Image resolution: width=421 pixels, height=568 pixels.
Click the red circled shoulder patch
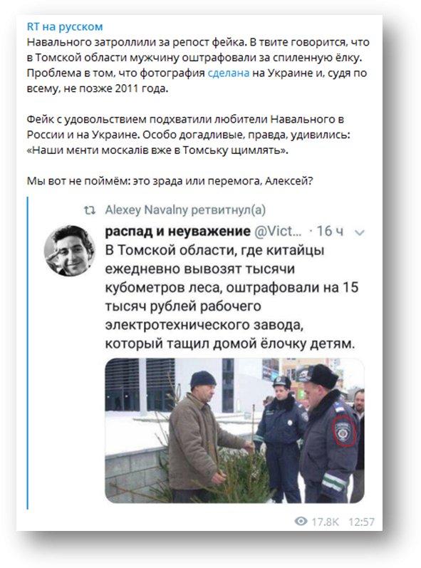344,430
